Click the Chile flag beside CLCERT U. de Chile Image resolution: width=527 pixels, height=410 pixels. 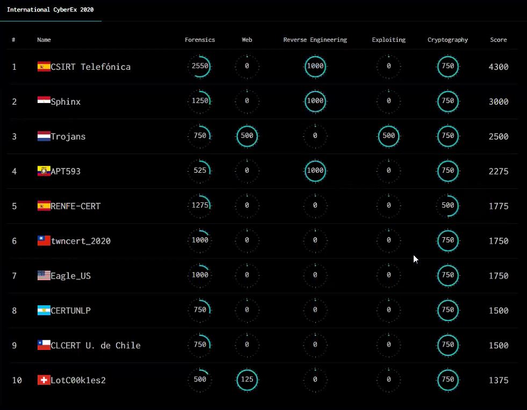pos(44,345)
